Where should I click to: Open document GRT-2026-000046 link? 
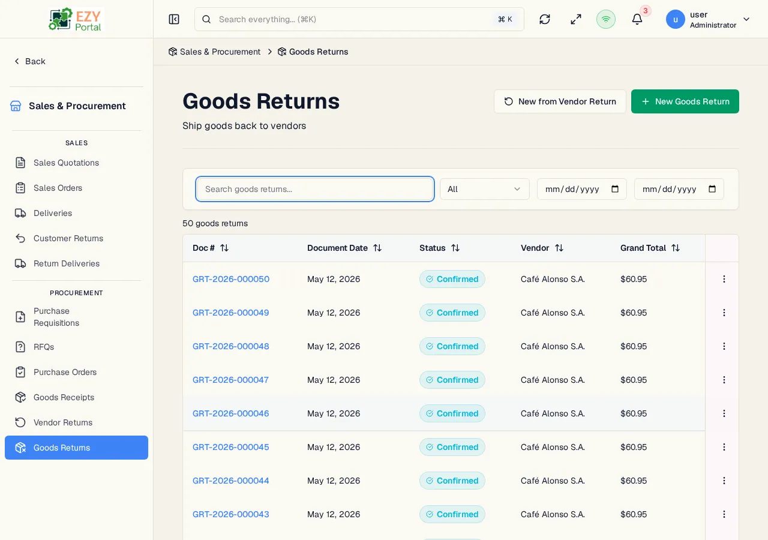click(x=231, y=413)
